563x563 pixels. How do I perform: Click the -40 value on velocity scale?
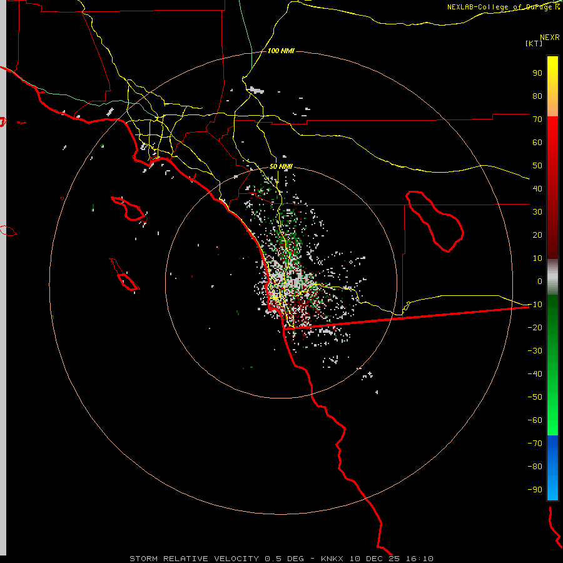point(535,374)
